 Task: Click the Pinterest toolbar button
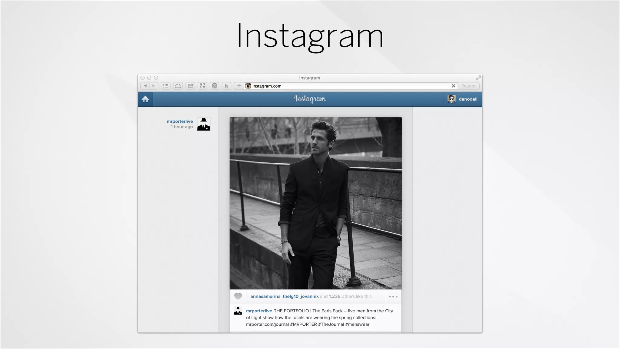pyautogui.click(x=214, y=86)
